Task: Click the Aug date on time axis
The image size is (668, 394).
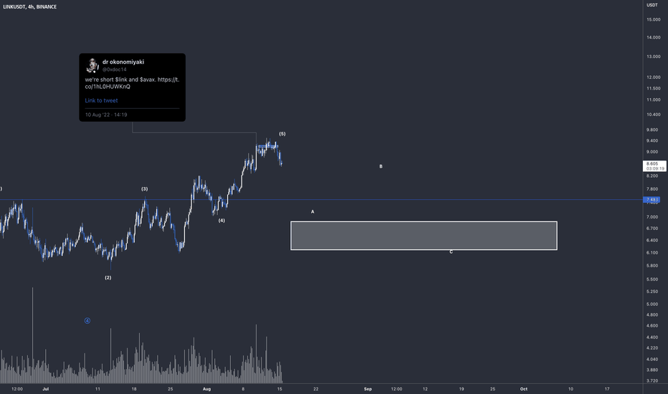Action: pos(206,389)
